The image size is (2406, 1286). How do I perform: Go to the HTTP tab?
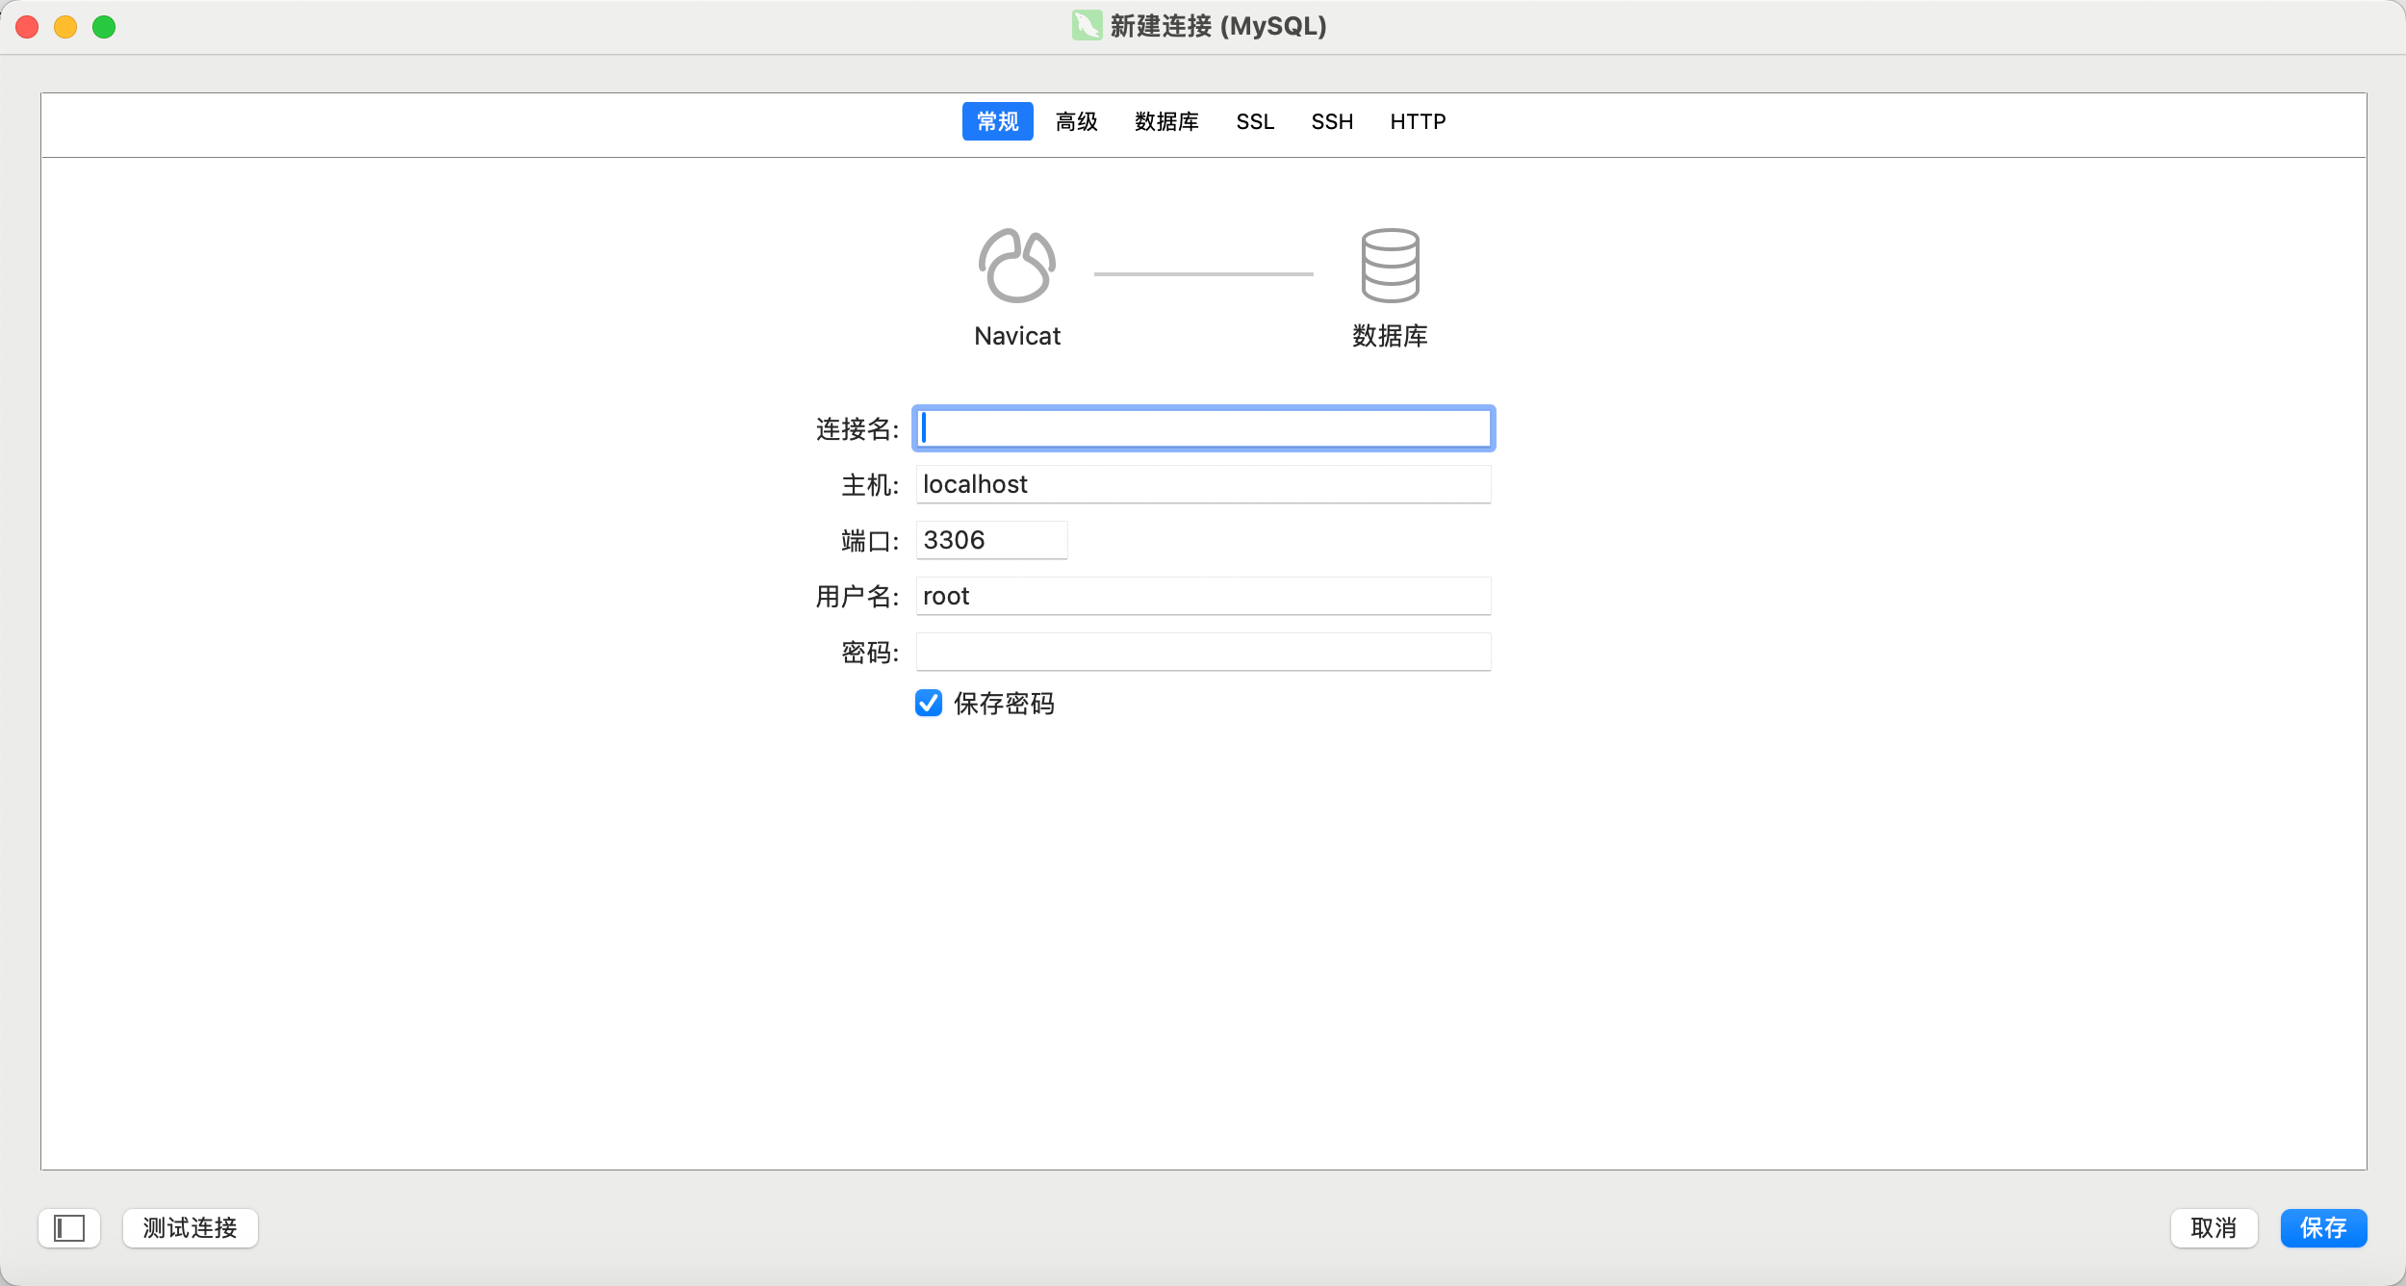pyautogui.click(x=1418, y=121)
